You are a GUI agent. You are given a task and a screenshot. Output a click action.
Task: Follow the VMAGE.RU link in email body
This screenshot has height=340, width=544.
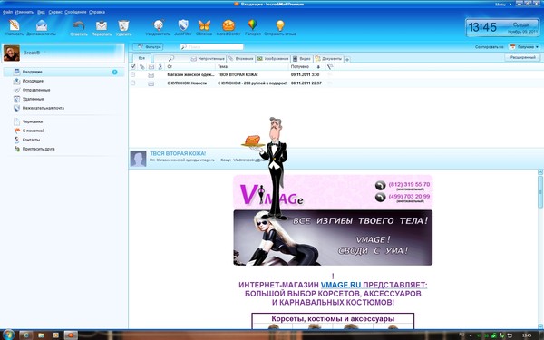tap(341, 285)
